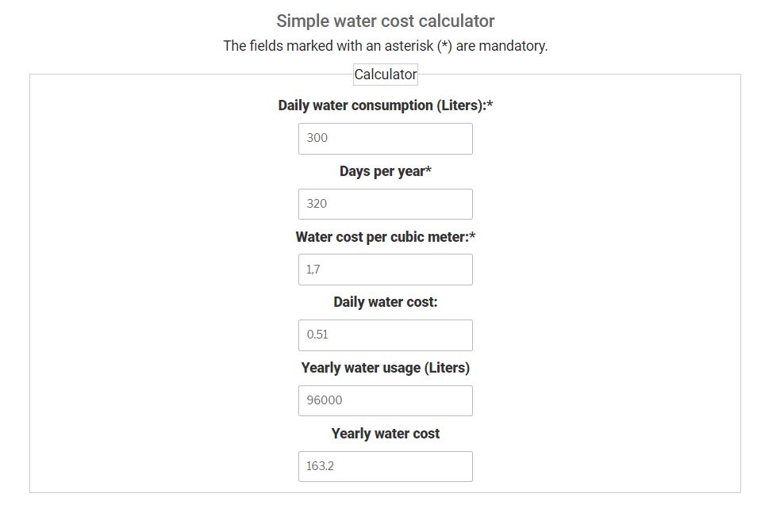The image size is (757, 505).
Task: Select the Yearly water cost result box
Action: (x=386, y=466)
